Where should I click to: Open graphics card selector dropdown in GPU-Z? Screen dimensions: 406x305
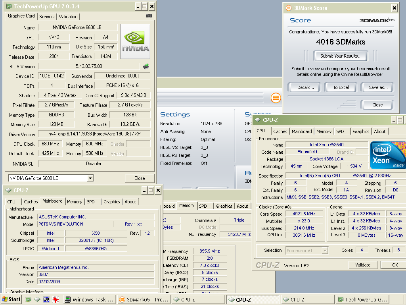point(90,178)
